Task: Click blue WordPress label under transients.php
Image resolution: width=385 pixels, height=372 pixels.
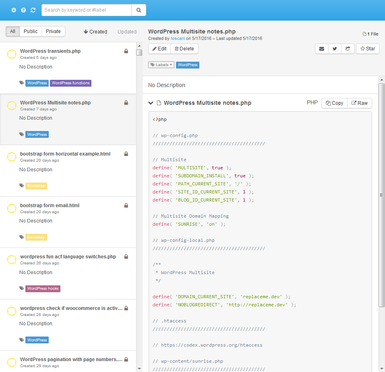Action: tap(37, 83)
